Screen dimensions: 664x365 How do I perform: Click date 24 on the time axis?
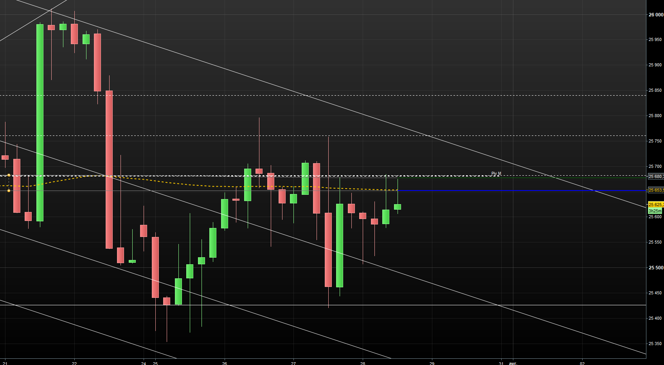(x=144, y=363)
